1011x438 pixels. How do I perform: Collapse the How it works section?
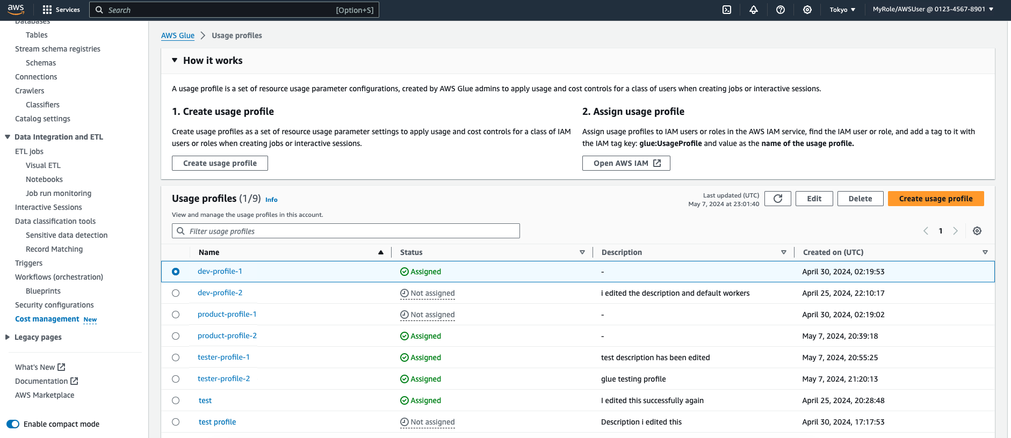point(175,61)
